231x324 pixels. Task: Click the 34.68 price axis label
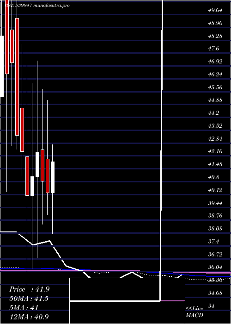coord(215,293)
